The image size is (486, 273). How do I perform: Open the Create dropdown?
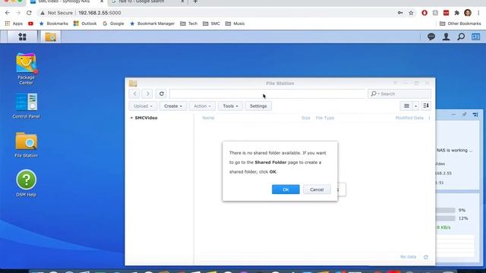(x=173, y=106)
